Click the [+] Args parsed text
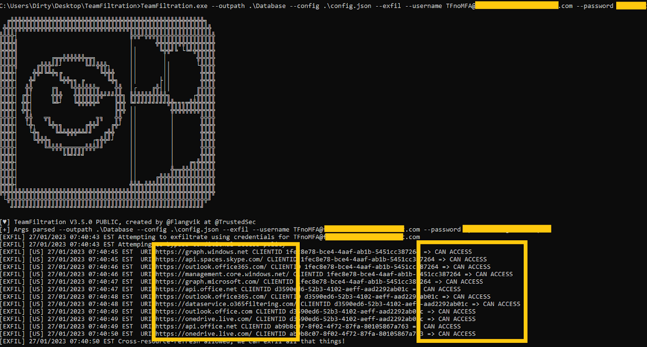This screenshot has height=347, width=647. [28, 230]
